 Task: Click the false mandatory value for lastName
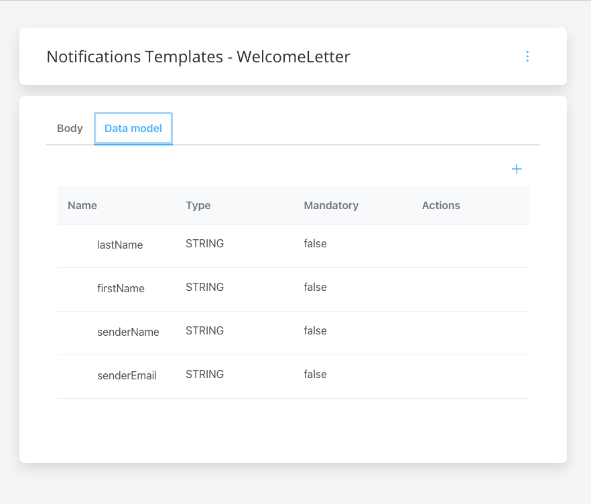coord(315,243)
